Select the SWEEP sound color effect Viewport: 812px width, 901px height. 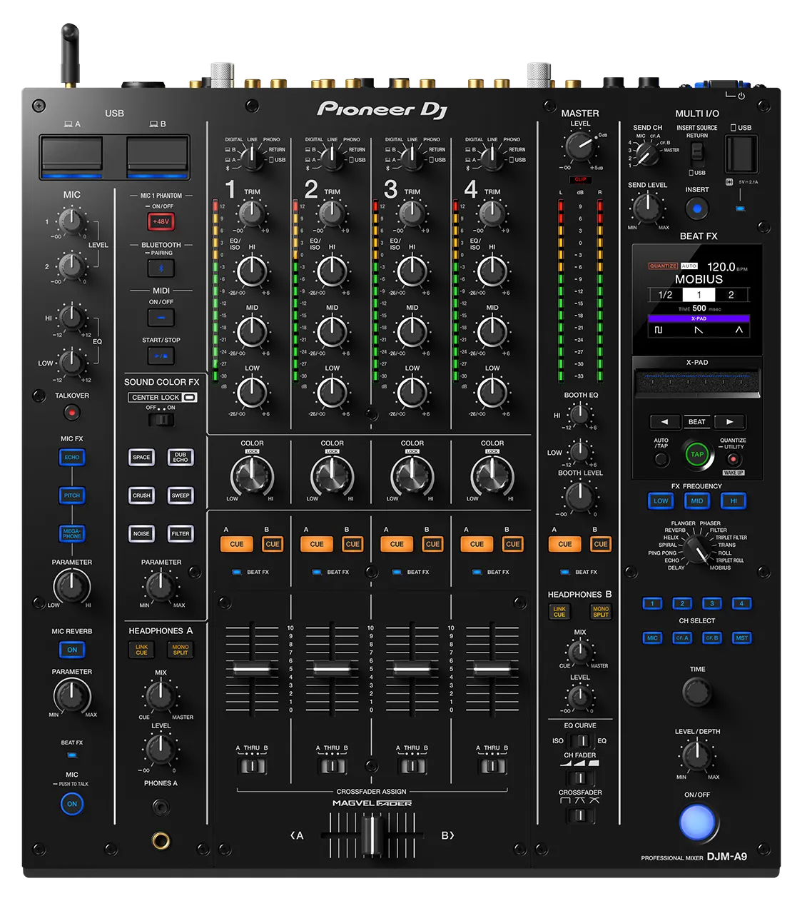181,495
